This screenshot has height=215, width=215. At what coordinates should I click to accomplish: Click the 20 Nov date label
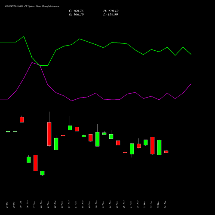tap(96, 204)
